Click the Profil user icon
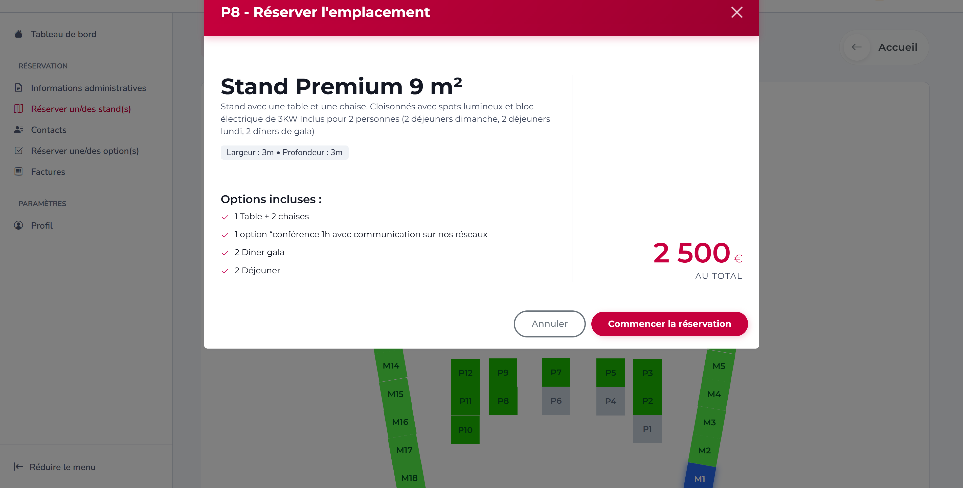The image size is (963, 488). coord(18,226)
